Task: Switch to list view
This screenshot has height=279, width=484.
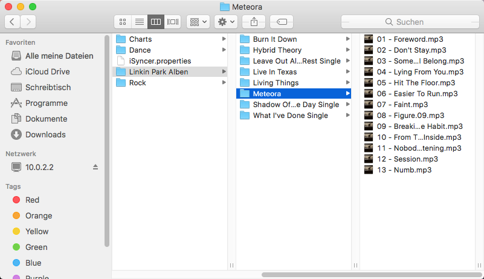Action: tap(140, 22)
